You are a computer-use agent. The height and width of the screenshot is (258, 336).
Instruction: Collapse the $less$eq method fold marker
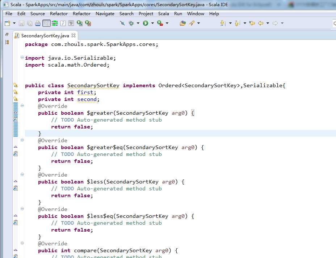22,208
